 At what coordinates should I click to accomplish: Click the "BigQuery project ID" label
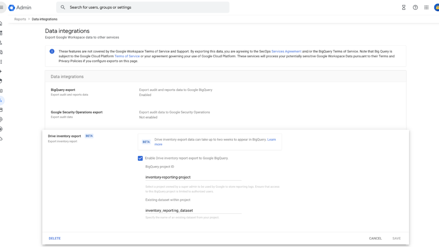[x=160, y=167]
